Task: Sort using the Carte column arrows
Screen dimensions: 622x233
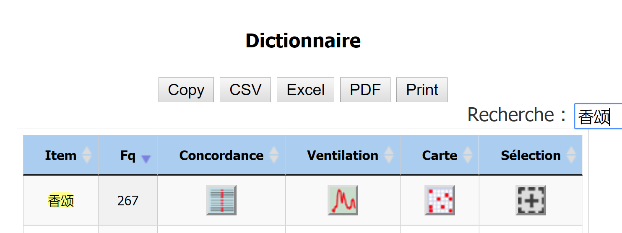Action: pyautogui.click(x=467, y=155)
